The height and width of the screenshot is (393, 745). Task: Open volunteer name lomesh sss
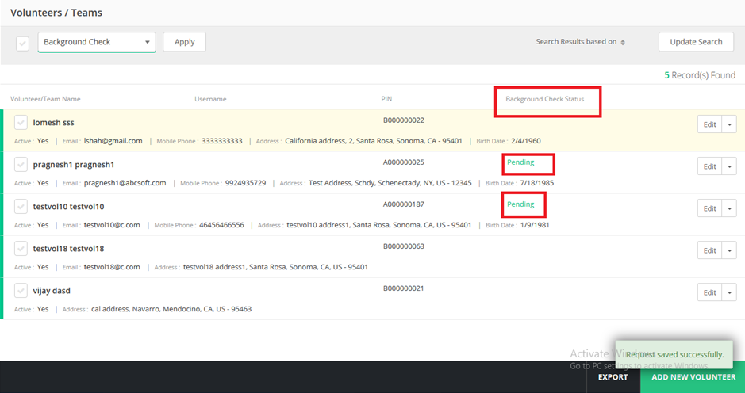point(54,123)
